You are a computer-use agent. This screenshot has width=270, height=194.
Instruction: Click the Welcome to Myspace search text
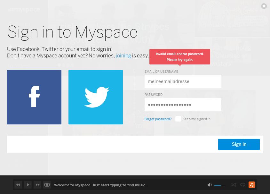[100, 185]
